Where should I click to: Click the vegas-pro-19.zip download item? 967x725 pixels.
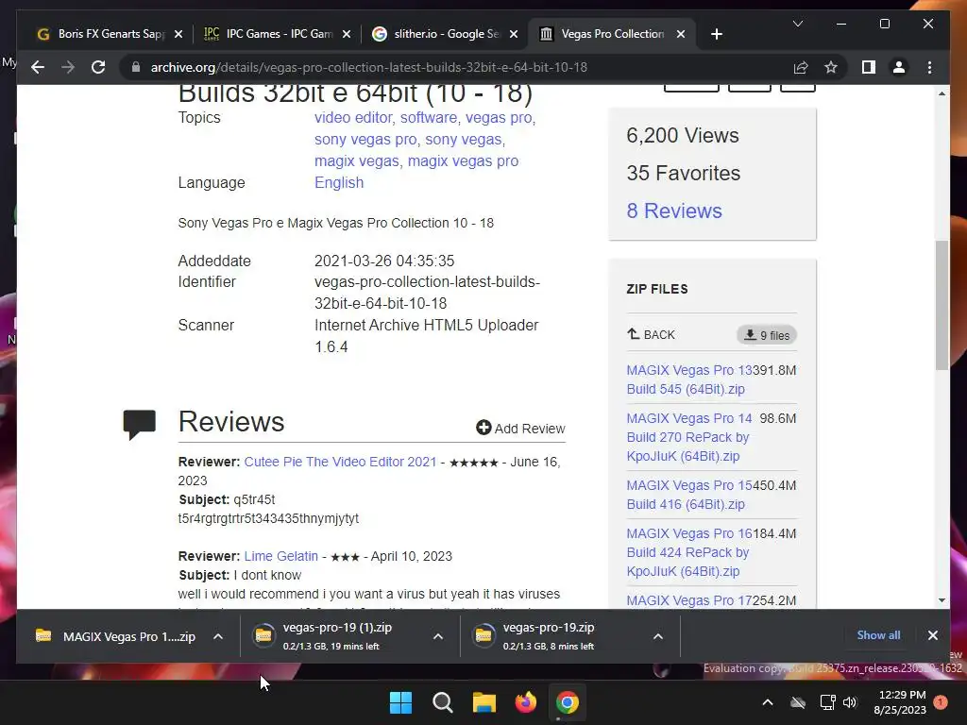tap(549, 637)
